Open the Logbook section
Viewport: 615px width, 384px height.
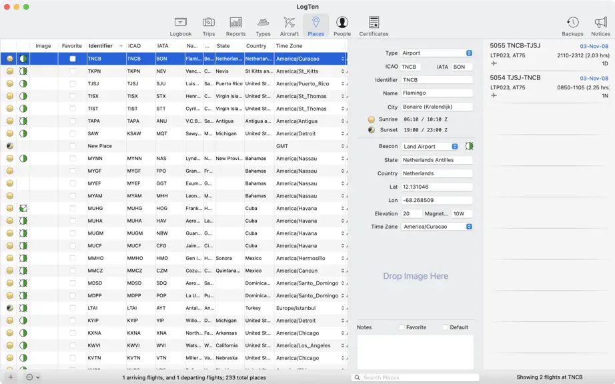point(180,27)
